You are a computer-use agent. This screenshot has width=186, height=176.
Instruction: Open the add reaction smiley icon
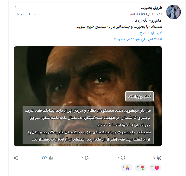pyautogui.click(x=159, y=158)
